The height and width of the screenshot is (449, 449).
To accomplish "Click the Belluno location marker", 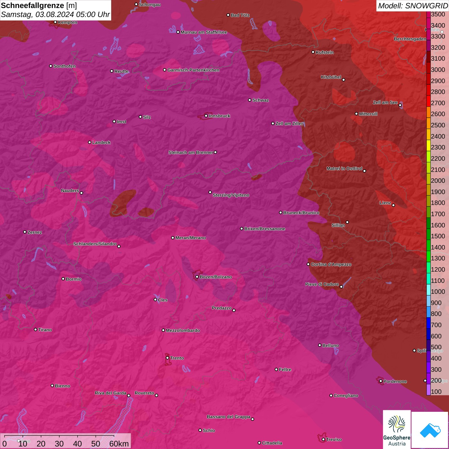I will (319, 345).
